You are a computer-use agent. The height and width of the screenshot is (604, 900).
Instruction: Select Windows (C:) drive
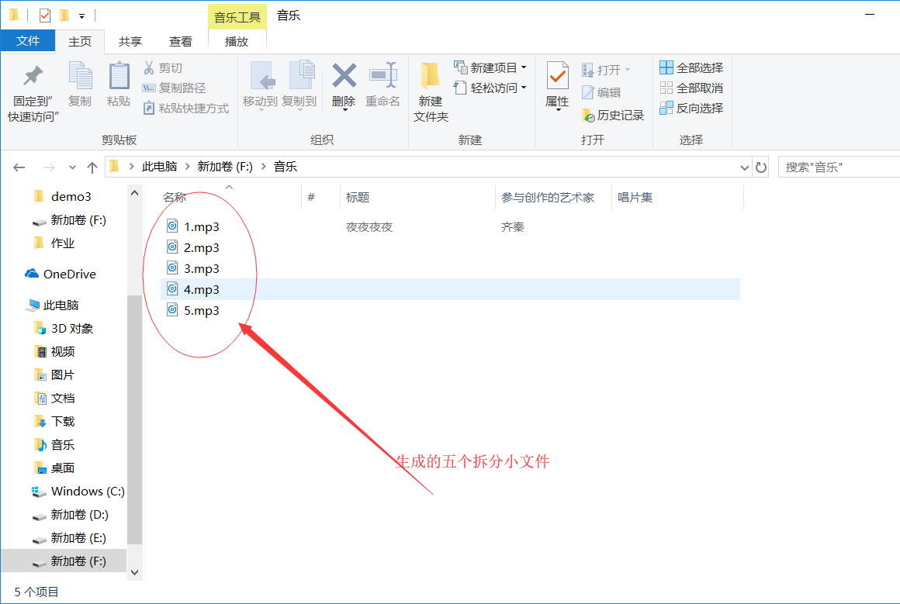(x=78, y=492)
